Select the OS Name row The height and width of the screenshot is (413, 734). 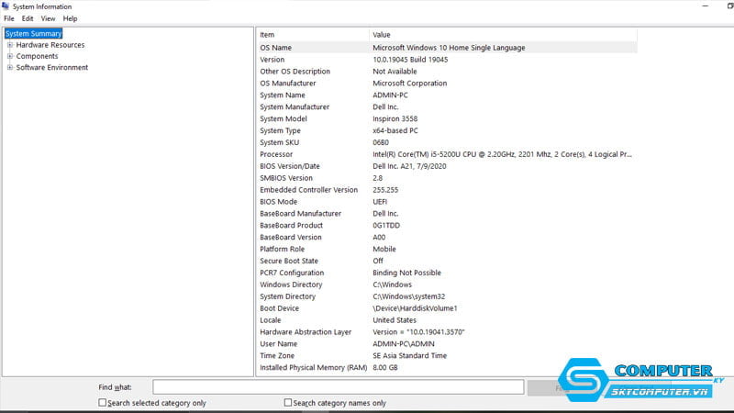point(448,48)
